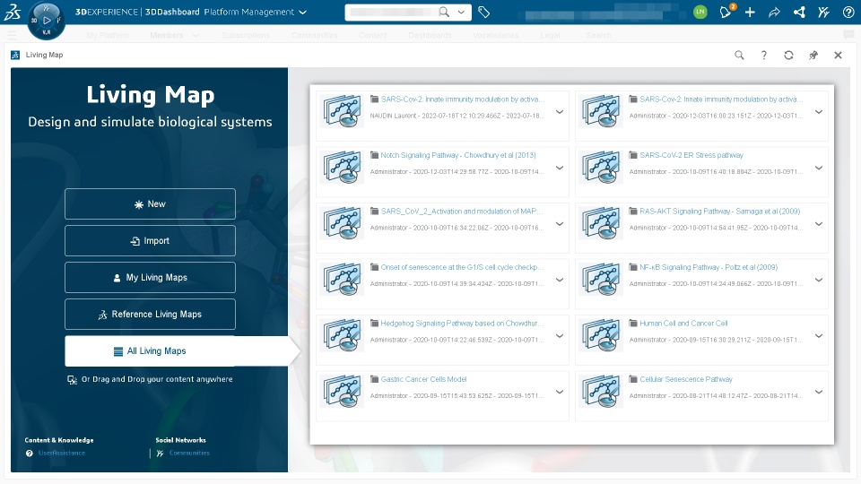
Task: Expand the Hedgehog Signaling Pathway card chevron
Action: pyautogui.click(x=560, y=336)
